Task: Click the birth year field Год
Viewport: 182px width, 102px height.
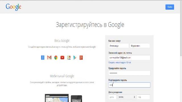Action: [143, 97]
